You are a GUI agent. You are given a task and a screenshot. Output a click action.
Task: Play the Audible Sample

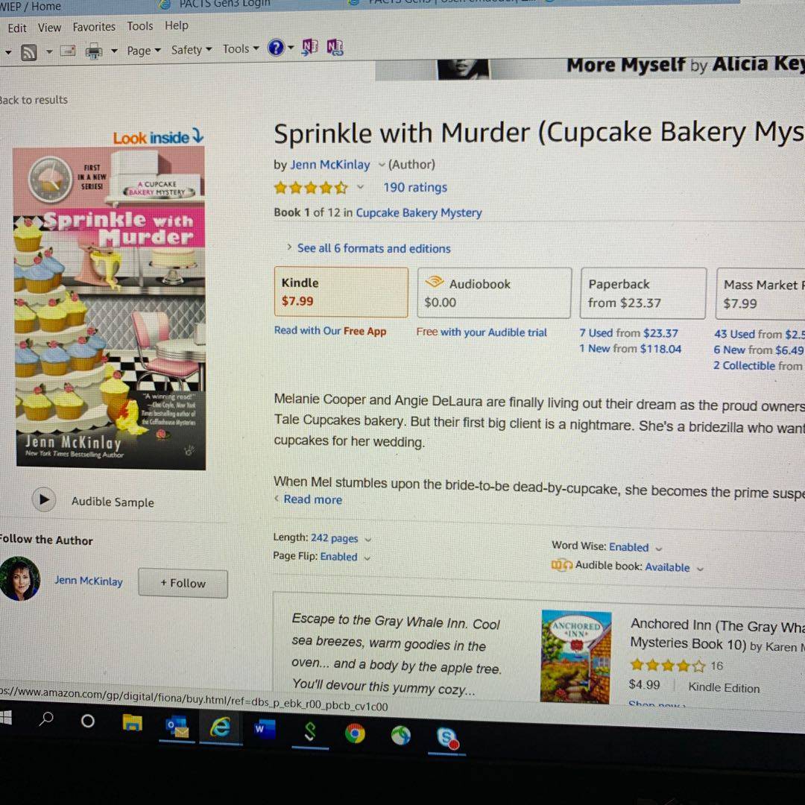pyautogui.click(x=44, y=499)
